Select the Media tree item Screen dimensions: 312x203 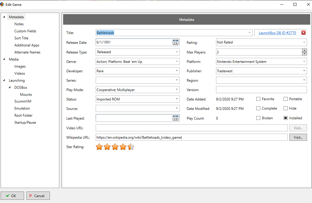click(x=14, y=59)
